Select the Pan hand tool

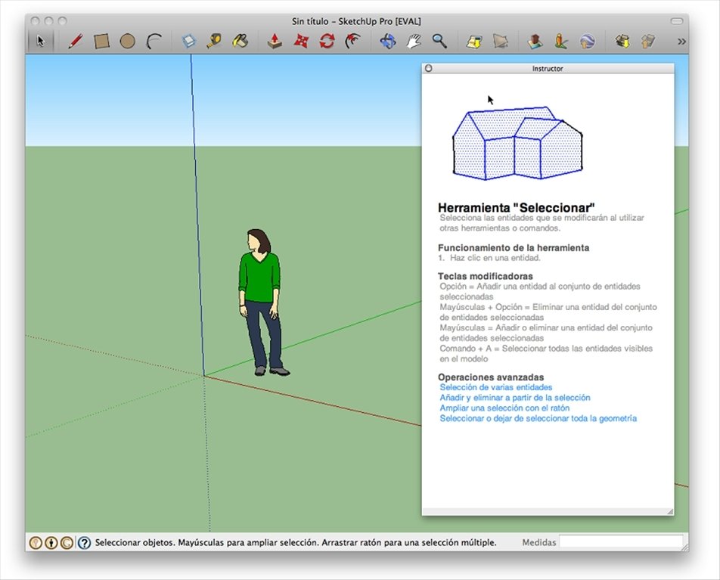(414, 41)
